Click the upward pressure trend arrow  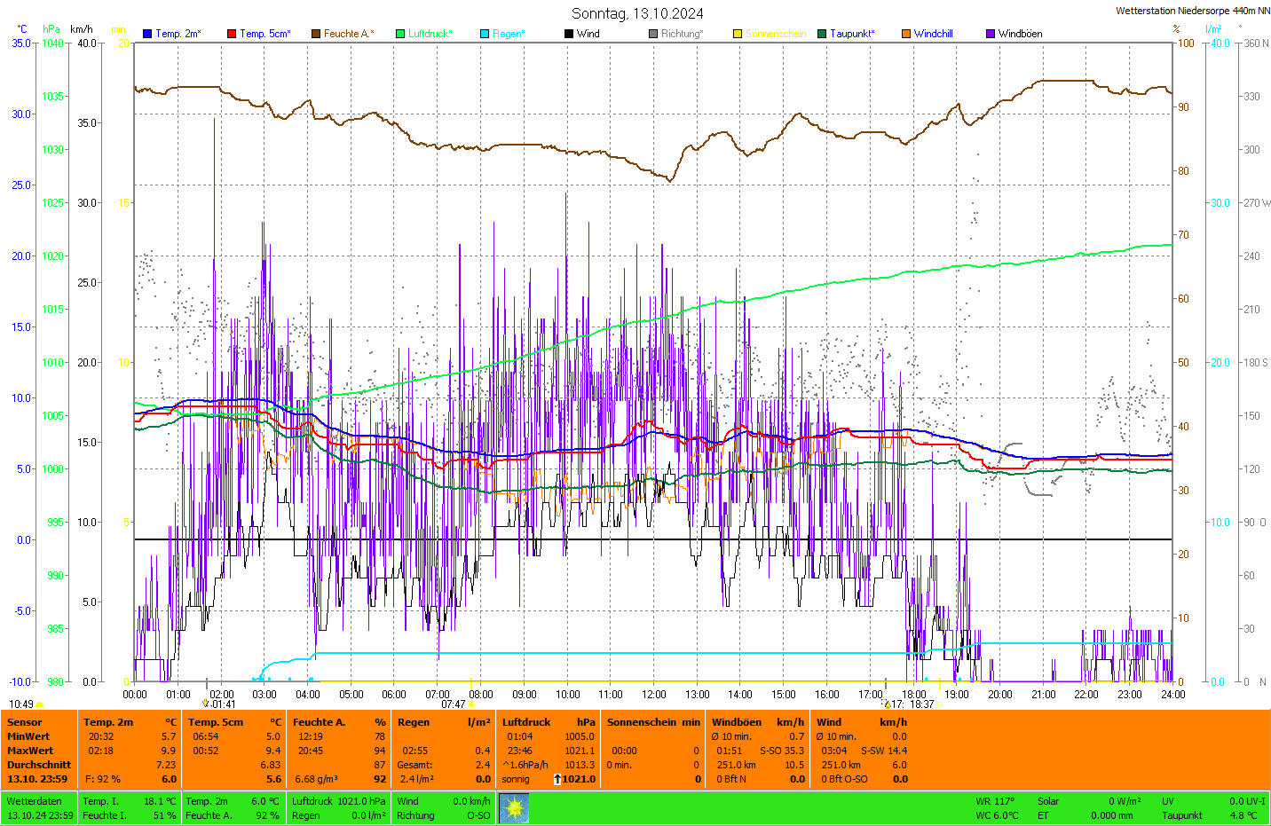pos(557,779)
